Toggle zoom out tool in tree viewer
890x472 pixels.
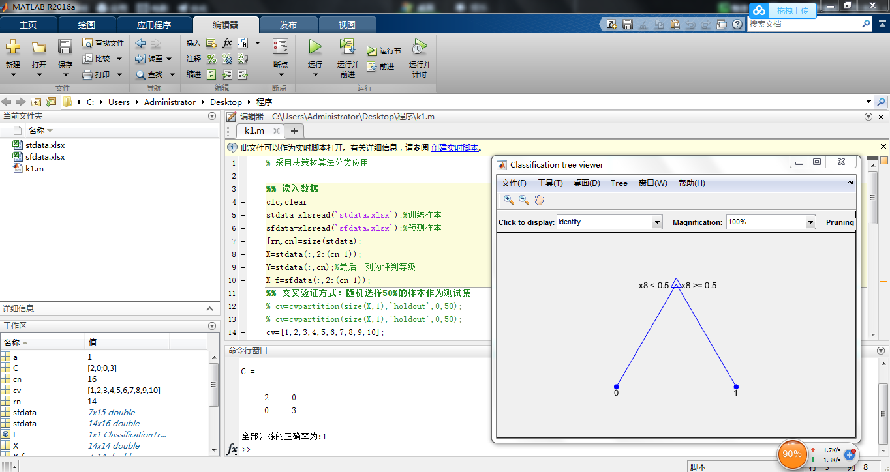523,200
